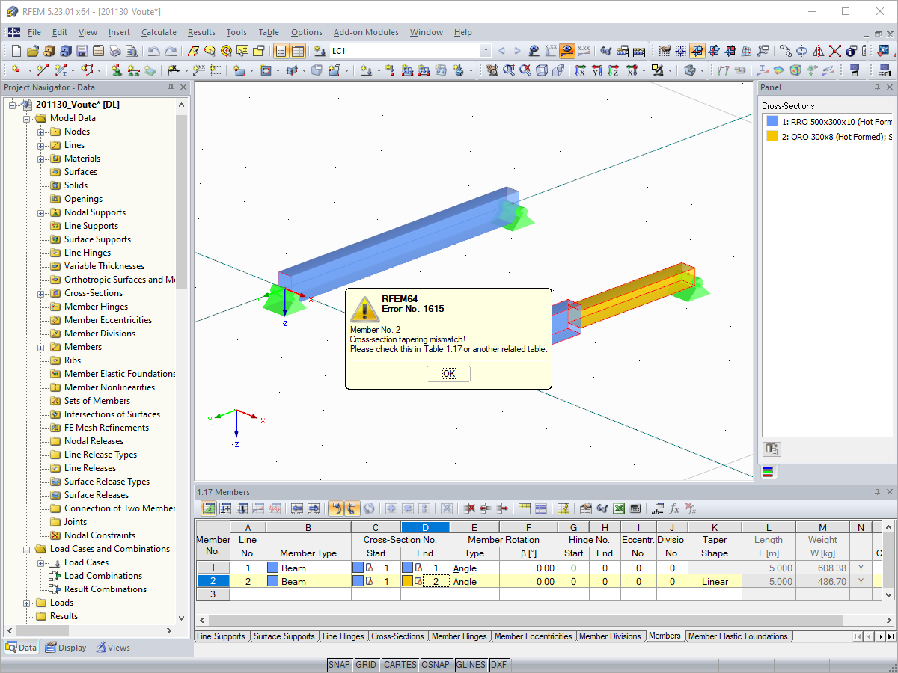Click the view in Z direction icon
898x673 pixels.
pos(613,70)
